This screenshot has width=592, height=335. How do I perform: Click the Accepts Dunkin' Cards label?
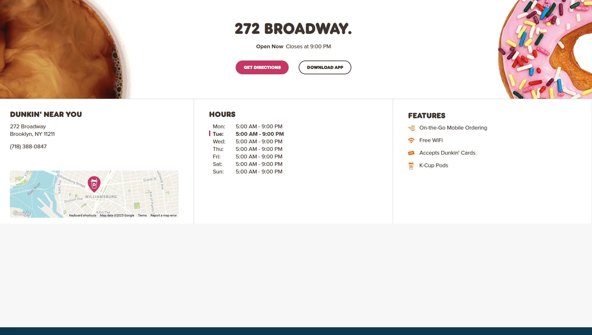(x=447, y=153)
